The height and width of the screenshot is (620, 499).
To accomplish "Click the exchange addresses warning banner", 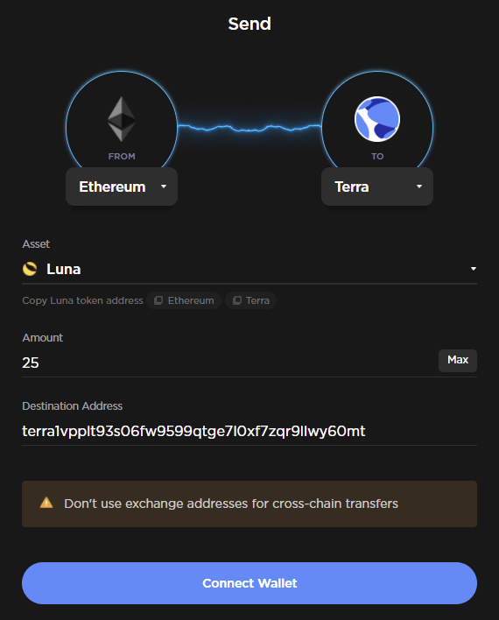I will (249, 504).
